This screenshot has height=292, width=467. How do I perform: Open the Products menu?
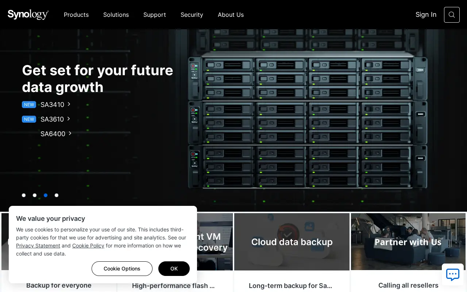coord(76,15)
